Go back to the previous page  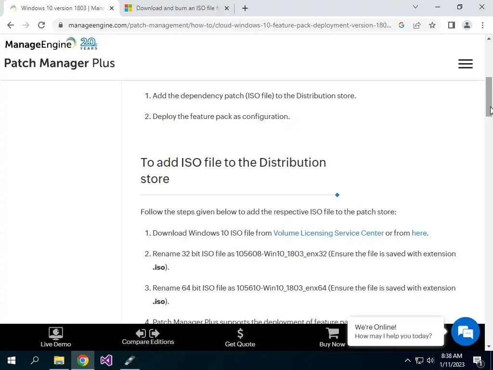pos(11,25)
